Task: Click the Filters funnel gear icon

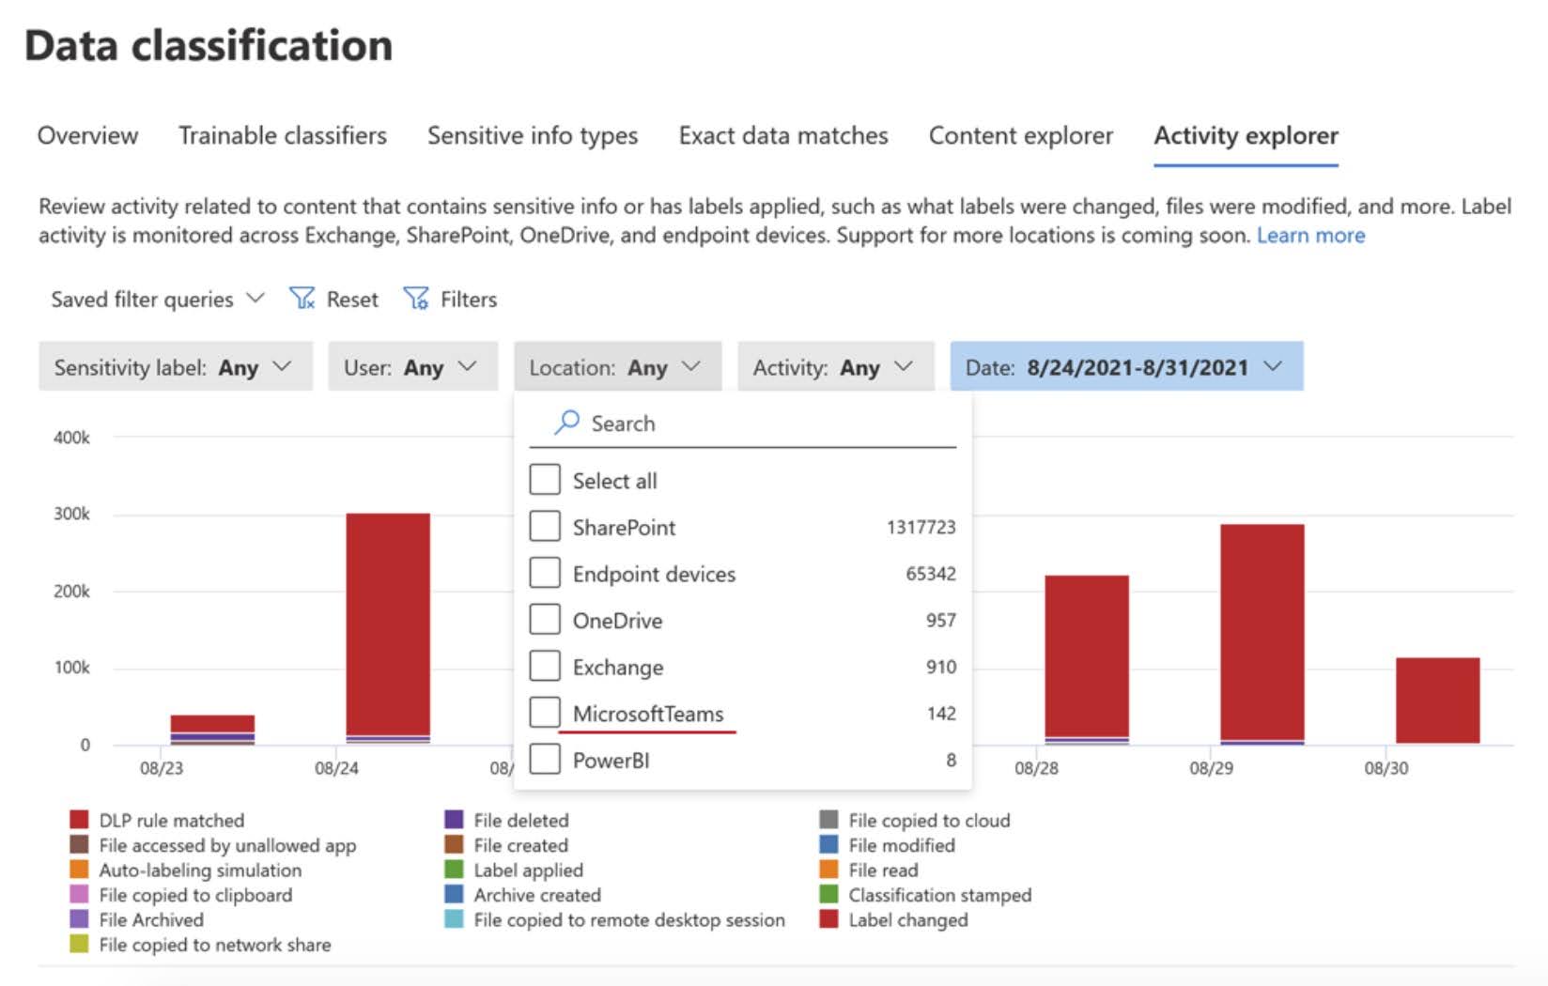Action: 415,299
